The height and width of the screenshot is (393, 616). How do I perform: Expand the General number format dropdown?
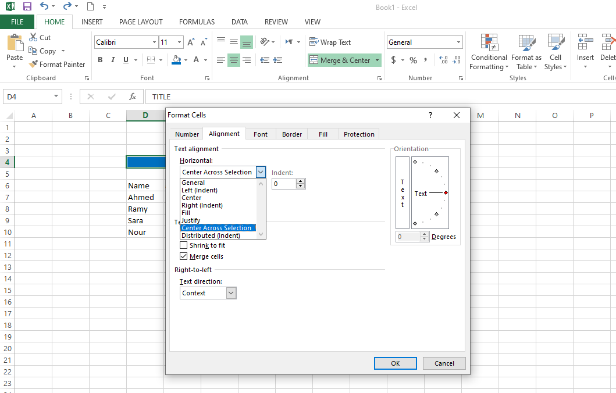click(x=459, y=42)
